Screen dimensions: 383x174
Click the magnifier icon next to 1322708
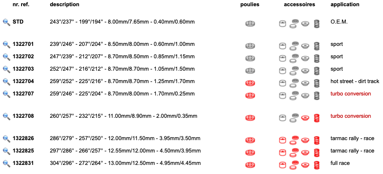tap(6, 116)
